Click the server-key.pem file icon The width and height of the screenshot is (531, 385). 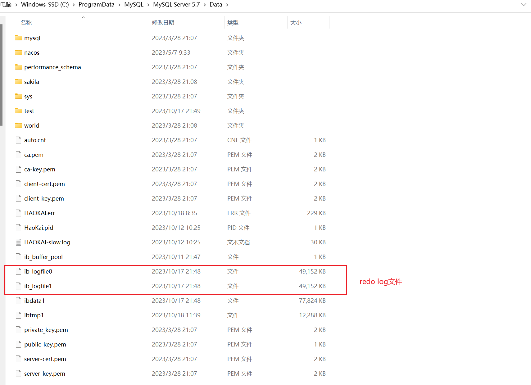pyautogui.click(x=19, y=374)
